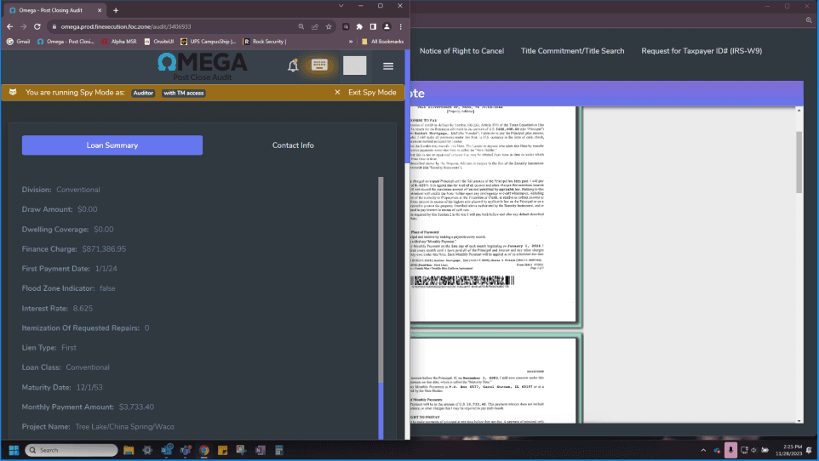
Task: Click the Monthly Payment Amount $3,733.40
Action: pos(136,407)
